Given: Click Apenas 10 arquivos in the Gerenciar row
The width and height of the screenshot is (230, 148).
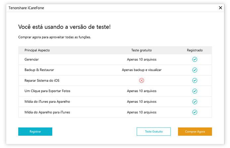Looking at the screenshot, I should pyautogui.click(x=142, y=59).
